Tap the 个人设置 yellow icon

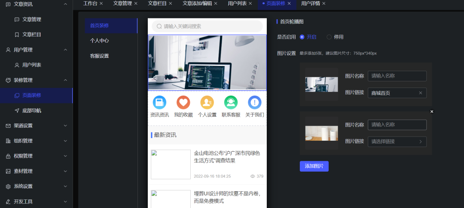pyautogui.click(x=207, y=102)
